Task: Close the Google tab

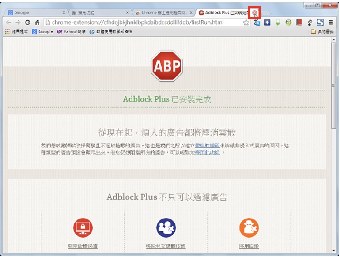Action: (64, 13)
